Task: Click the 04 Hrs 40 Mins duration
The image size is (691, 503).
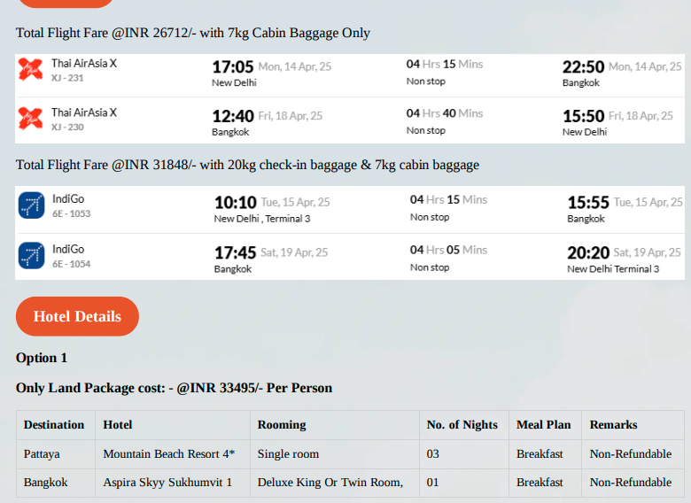Action: (444, 113)
